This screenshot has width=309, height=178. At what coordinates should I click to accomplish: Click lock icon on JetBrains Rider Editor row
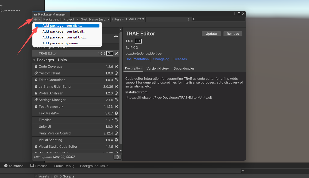click(x=36, y=86)
